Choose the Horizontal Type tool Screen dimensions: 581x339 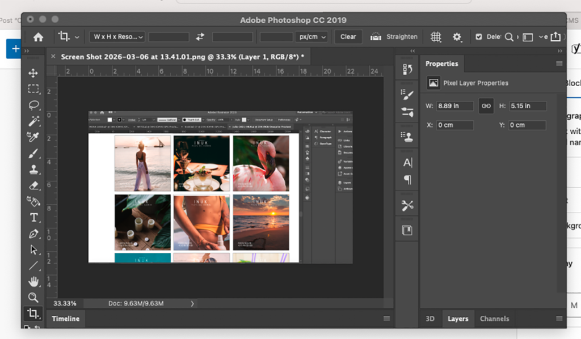33,218
